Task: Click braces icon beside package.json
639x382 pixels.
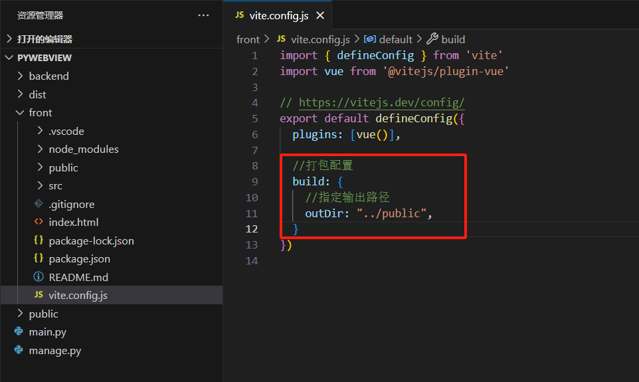Action: (39, 258)
